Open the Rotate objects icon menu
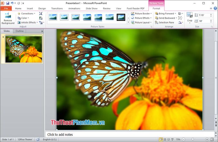This screenshot has height=142, width=218. [181, 22]
